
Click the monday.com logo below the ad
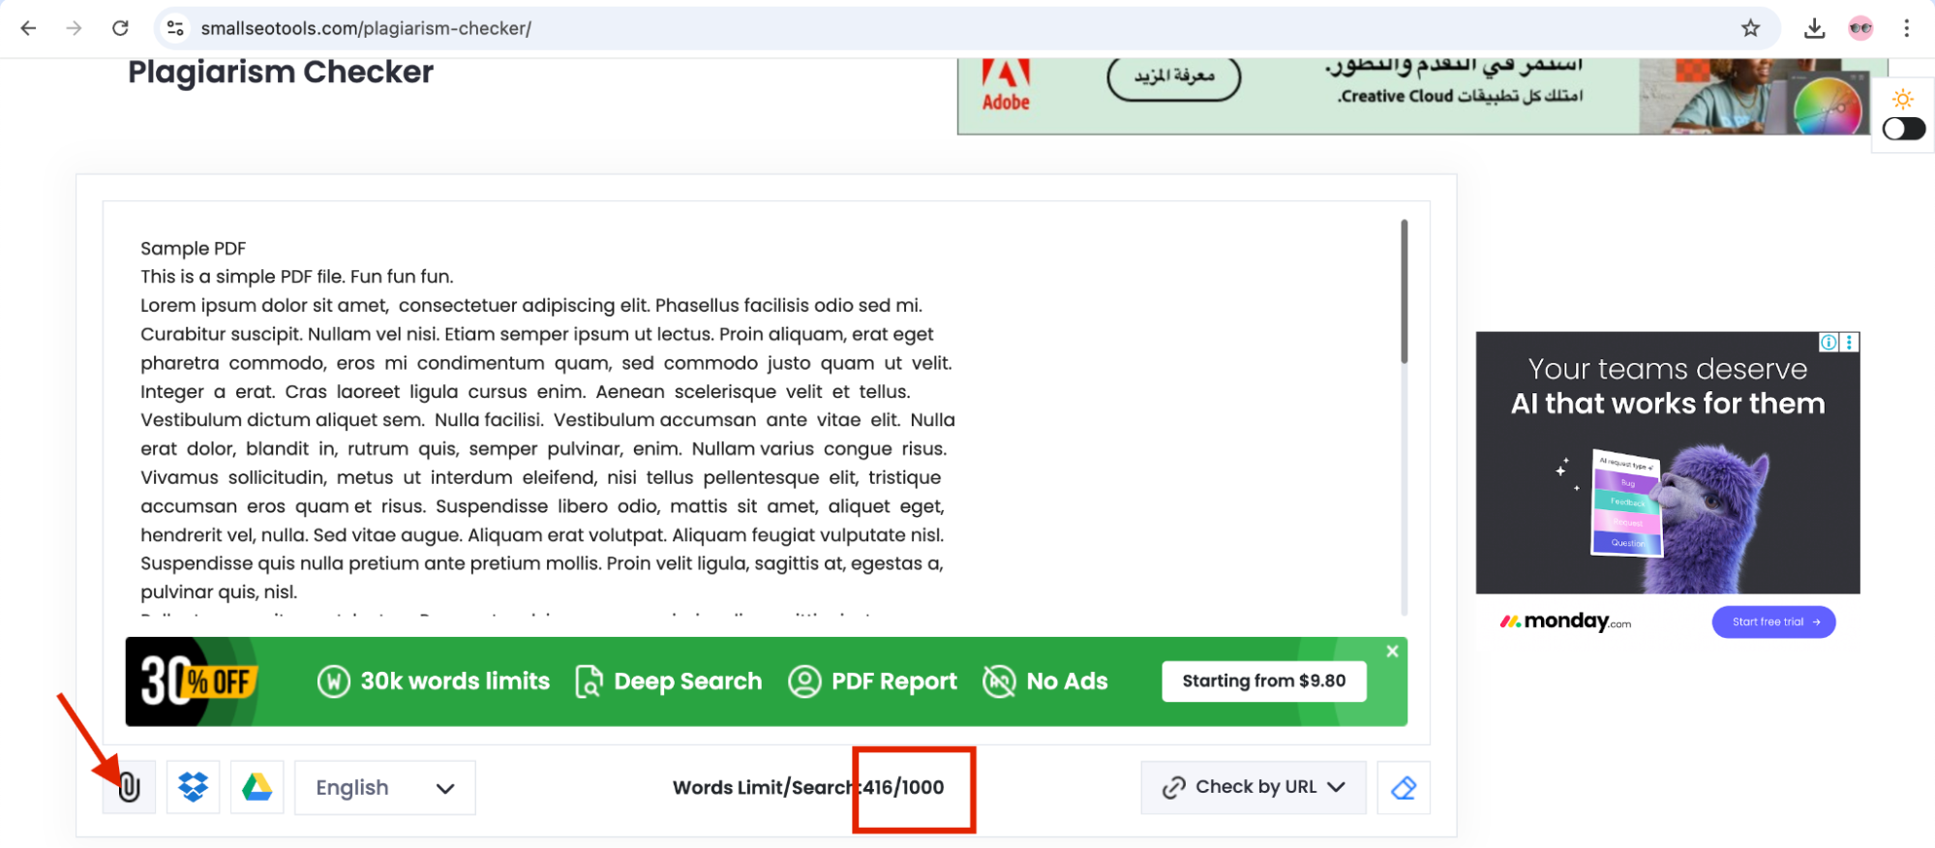[x=1565, y=621]
